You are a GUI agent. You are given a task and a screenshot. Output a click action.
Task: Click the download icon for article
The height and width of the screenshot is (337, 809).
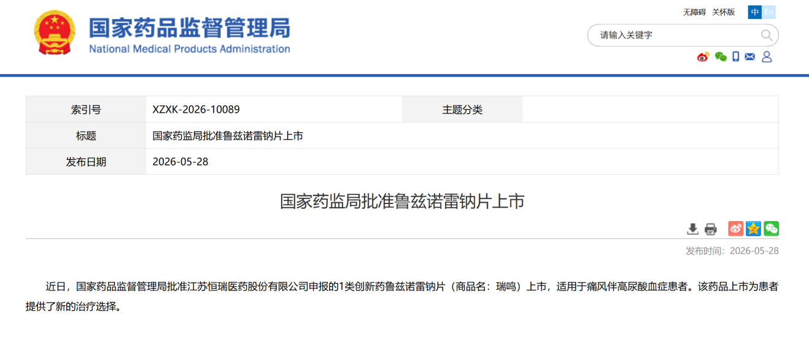[692, 229]
